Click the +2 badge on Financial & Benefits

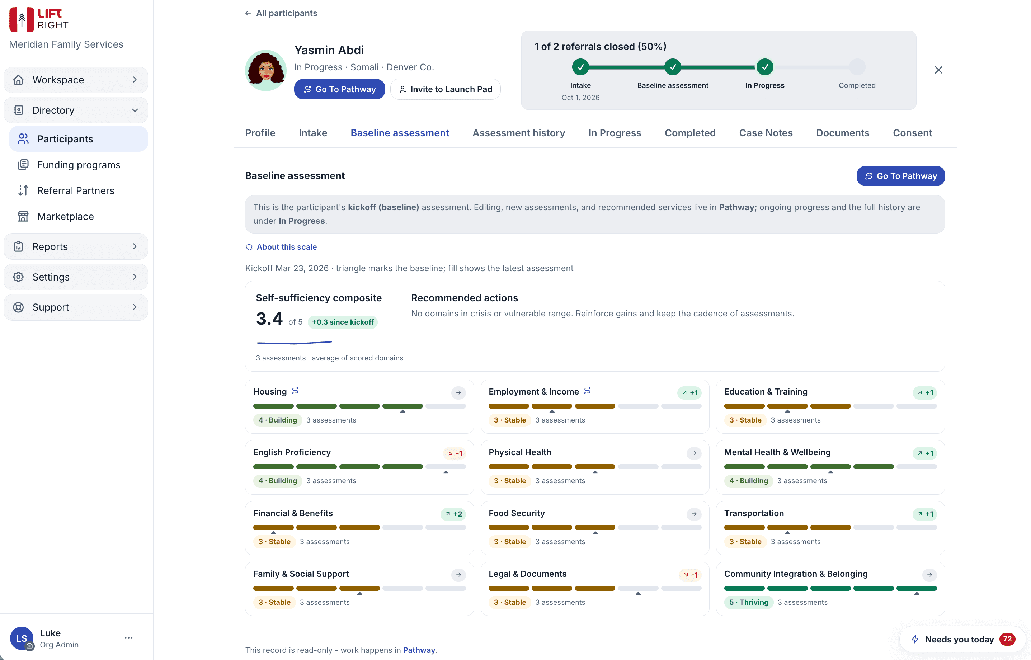point(454,514)
